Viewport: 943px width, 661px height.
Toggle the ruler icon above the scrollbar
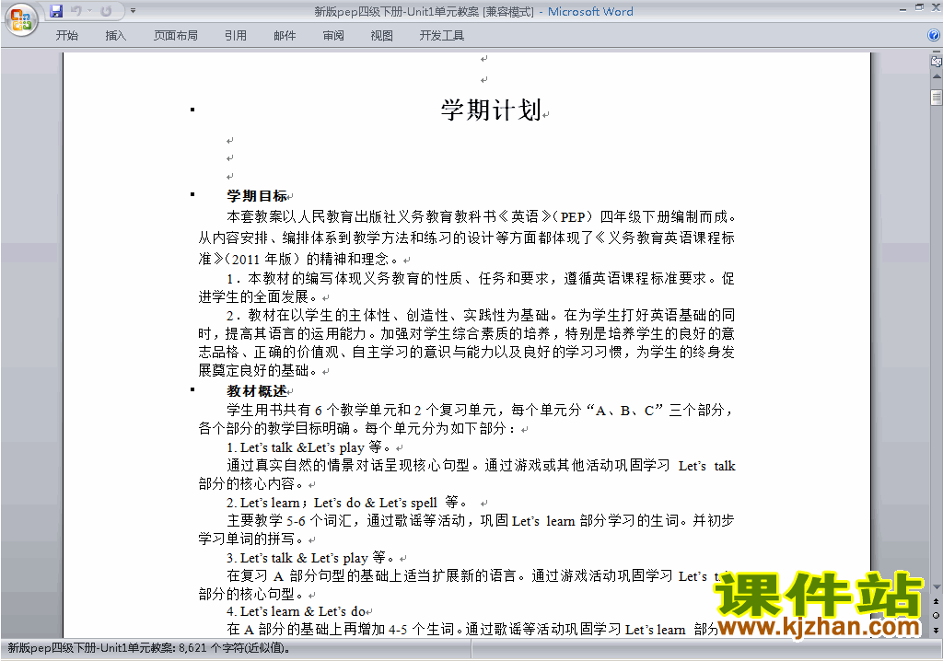[x=936, y=62]
